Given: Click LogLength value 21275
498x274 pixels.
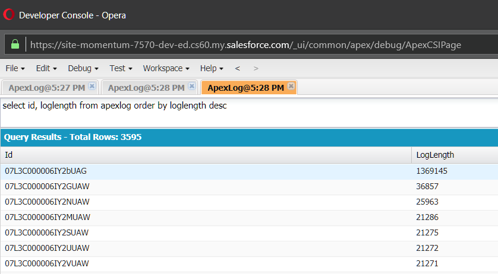Looking at the screenshot, I should [427, 233].
